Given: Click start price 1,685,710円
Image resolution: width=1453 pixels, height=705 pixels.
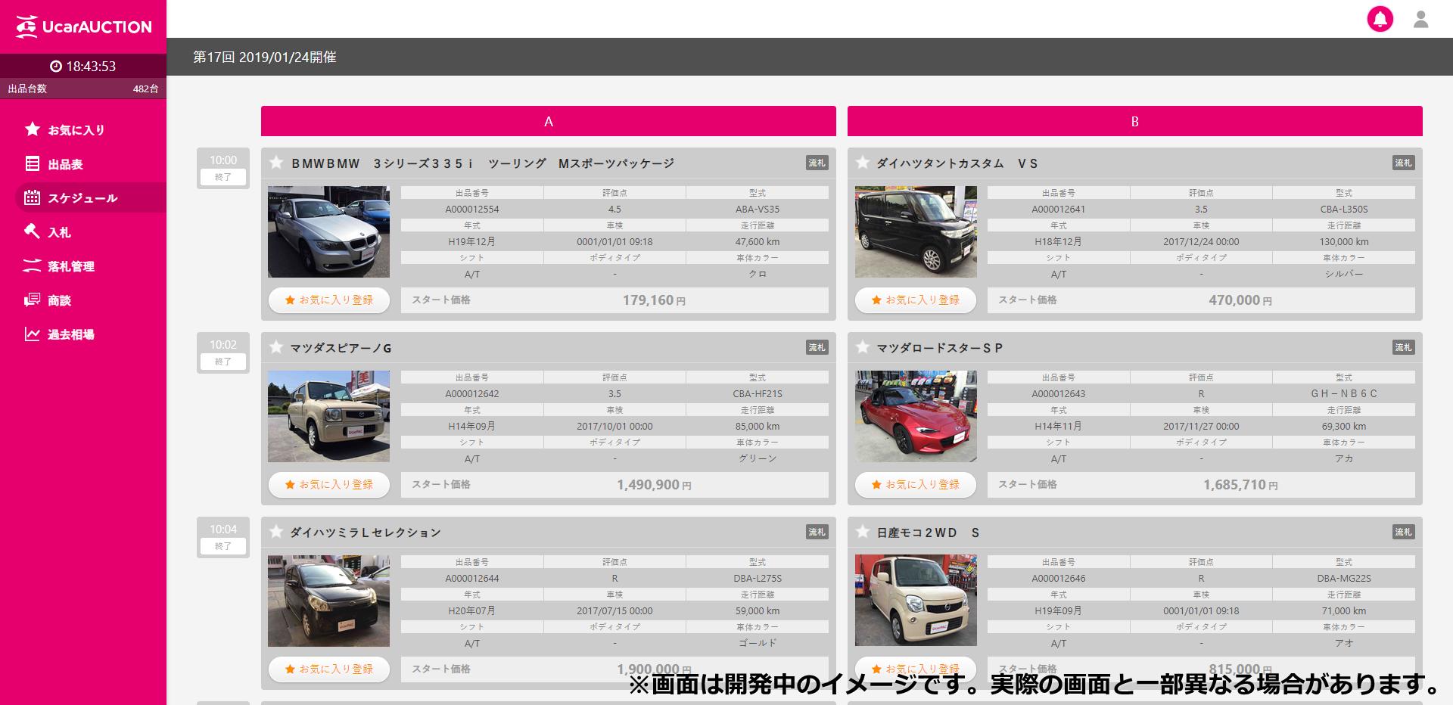Looking at the screenshot, I should [x=1240, y=485].
